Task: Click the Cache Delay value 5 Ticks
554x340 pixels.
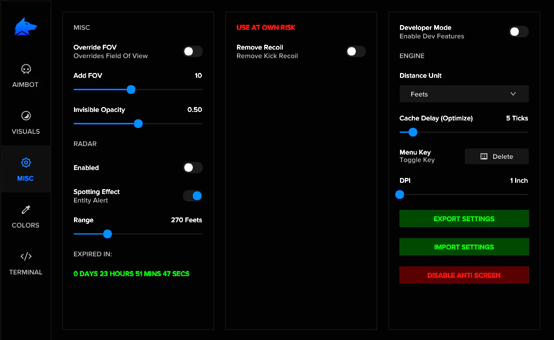Action: click(x=517, y=118)
